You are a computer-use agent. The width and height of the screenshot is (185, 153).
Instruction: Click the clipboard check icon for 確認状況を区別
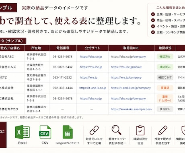coord(140,130)
